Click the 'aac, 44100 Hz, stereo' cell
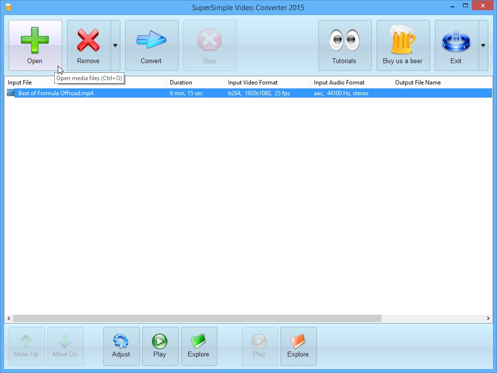This screenshot has width=497, height=373. pos(341,93)
